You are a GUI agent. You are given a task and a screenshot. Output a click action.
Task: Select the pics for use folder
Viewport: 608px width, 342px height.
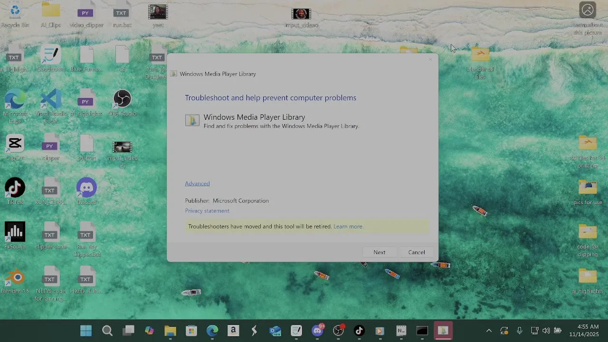[x=588, y=192]
